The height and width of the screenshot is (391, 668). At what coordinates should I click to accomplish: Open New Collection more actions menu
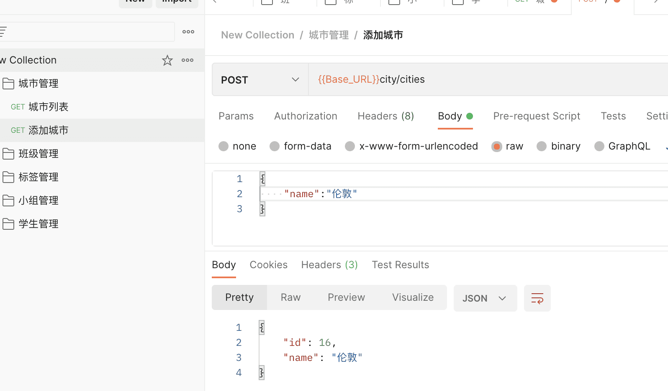point(188,60)
